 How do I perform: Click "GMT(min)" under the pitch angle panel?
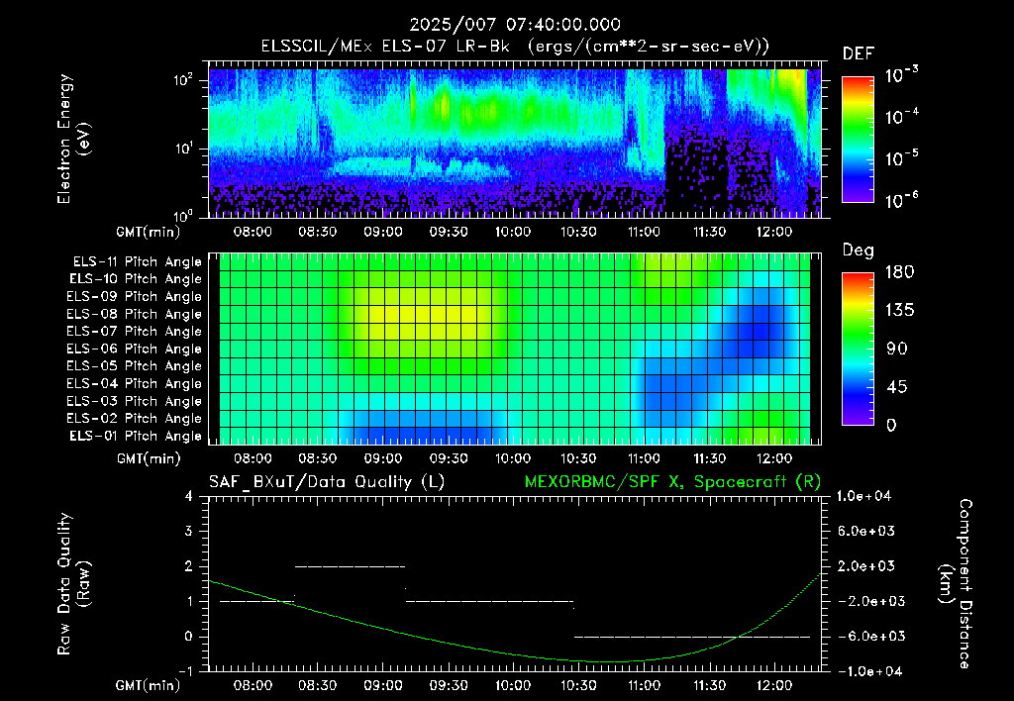tap(149, 458)
